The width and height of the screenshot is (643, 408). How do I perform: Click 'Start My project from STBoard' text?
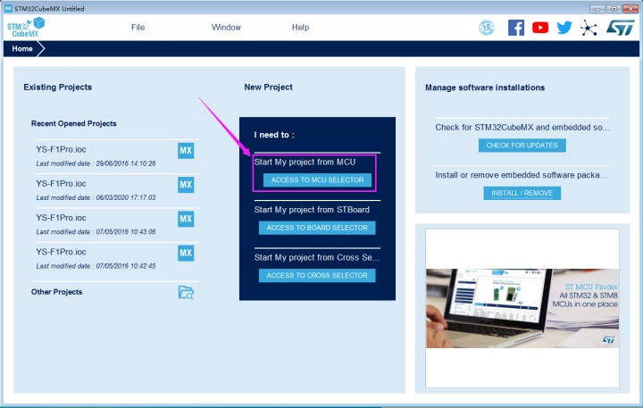pos(312,210)
